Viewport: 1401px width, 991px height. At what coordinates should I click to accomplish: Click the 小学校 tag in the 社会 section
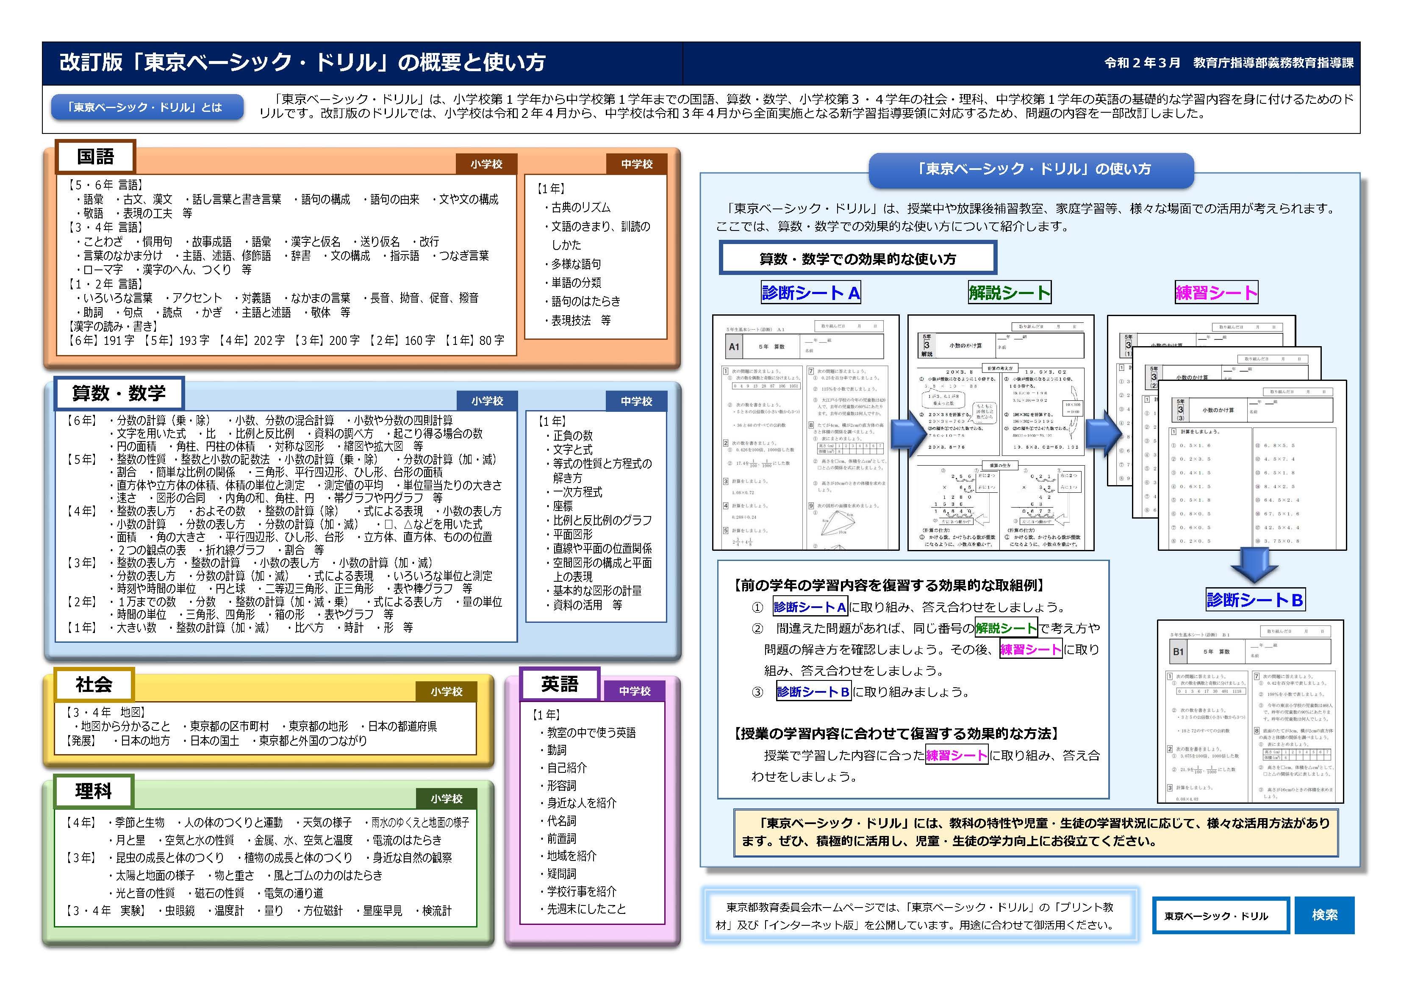coord(447,691)
